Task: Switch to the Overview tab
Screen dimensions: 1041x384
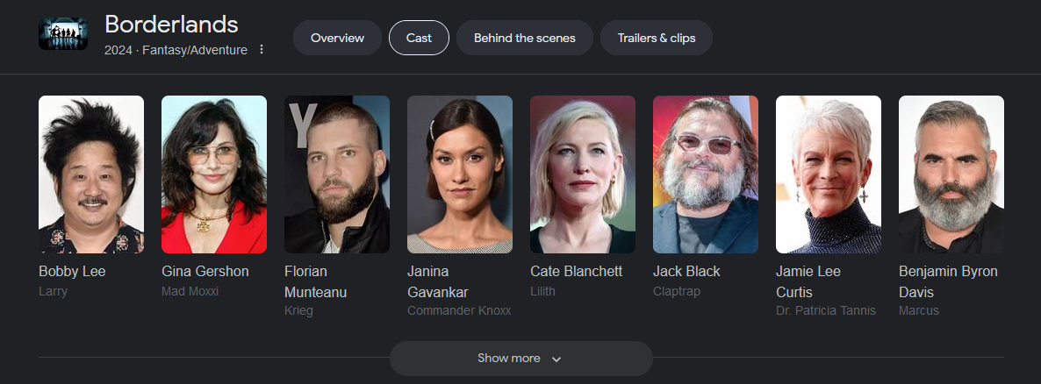Action: tap(337, 38)
